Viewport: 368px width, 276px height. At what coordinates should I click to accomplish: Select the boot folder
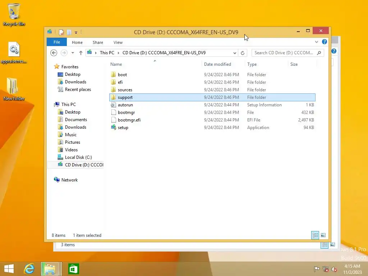(212, 75)
